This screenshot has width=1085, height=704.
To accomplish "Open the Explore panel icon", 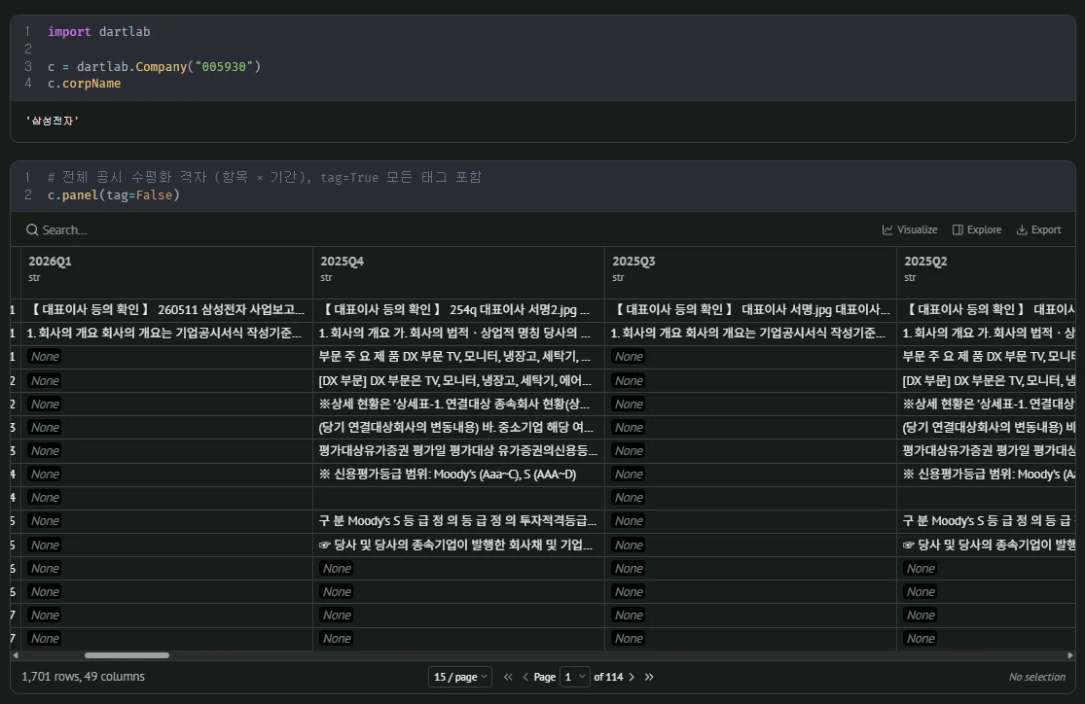I will tap(958, 229).
